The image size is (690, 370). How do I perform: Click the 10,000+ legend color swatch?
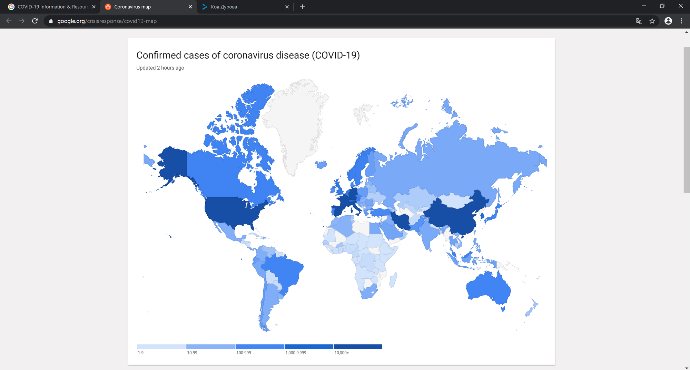[x=358, y=347]
